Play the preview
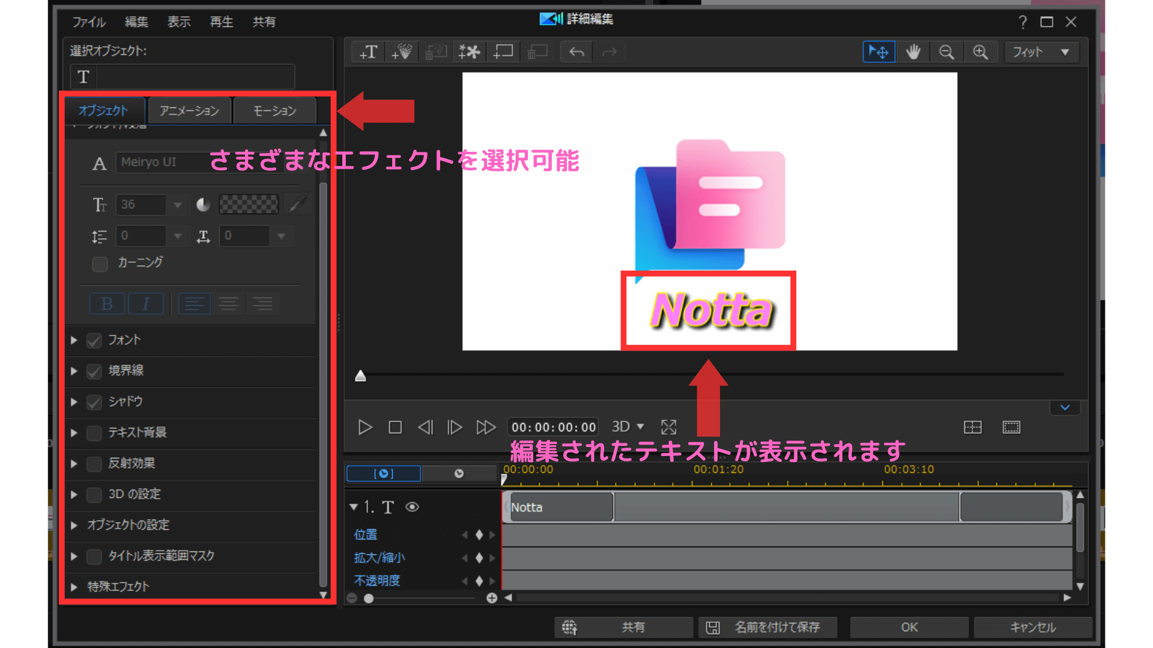1153x648 pixels. click(x=365, y=427)
